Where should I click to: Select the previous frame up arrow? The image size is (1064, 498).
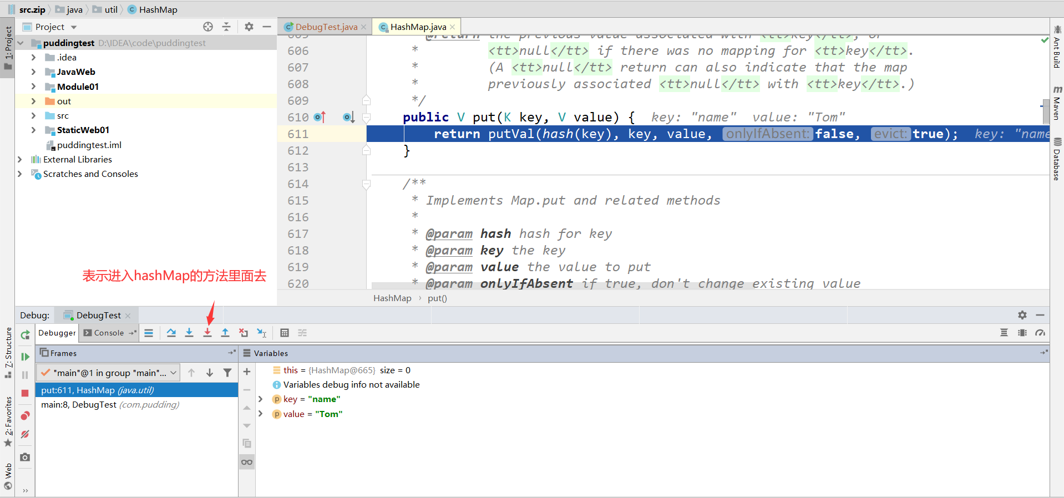191,373
